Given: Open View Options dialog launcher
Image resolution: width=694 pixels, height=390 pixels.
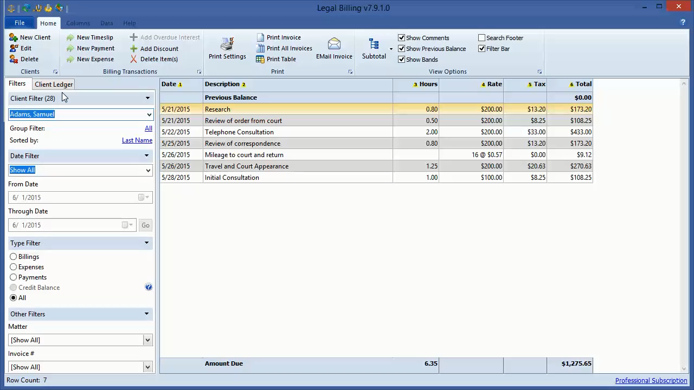Looking at the screenshot, I should 539,72.
